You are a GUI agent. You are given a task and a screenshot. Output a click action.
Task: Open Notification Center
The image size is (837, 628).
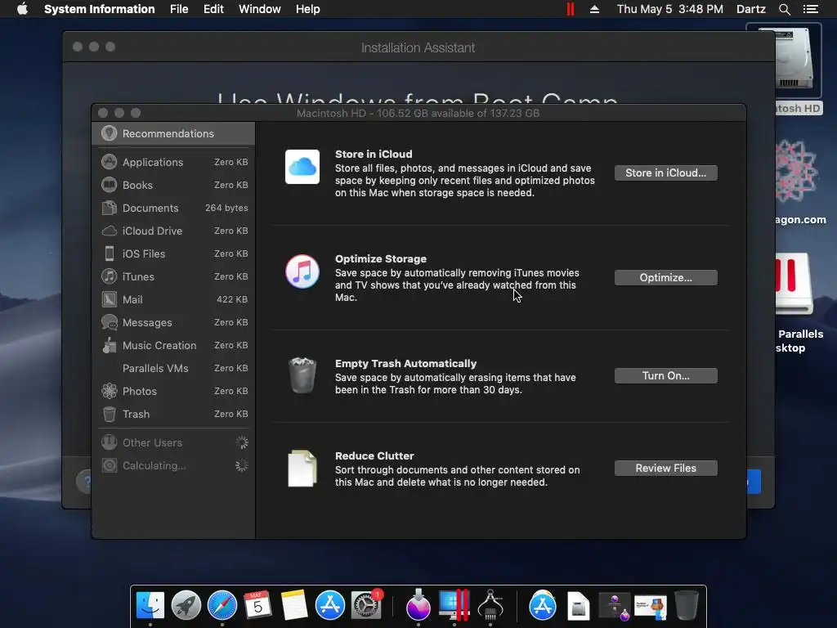coord(811,9)
